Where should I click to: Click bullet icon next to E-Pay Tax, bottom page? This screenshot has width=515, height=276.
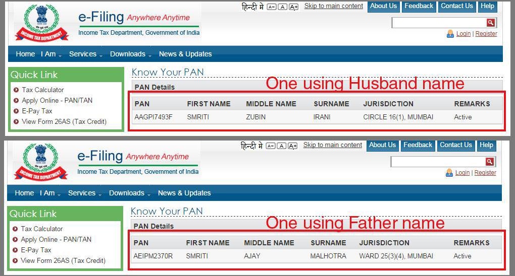[15, 250]
